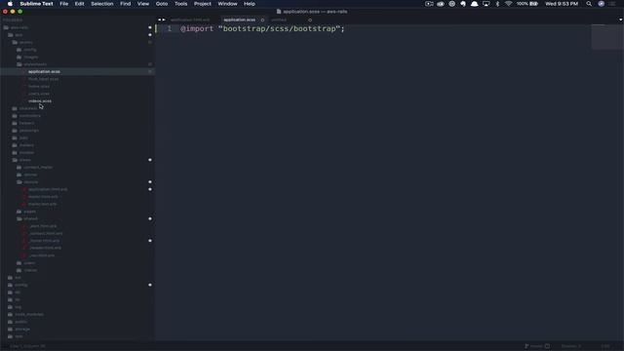Image resolution: width=624 pixels, height=351 pixels.
Task: Click the battery status icon
Action: [533, 4]
